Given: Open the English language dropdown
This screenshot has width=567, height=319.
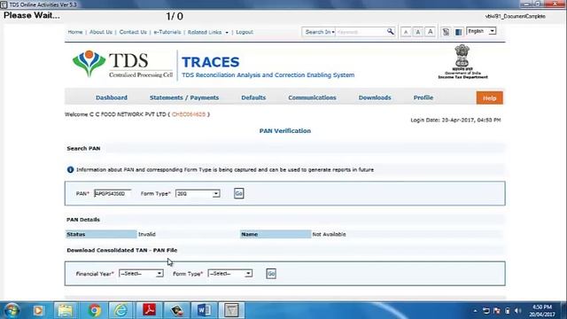Looking at the screenshot, I should pos(481,31).
